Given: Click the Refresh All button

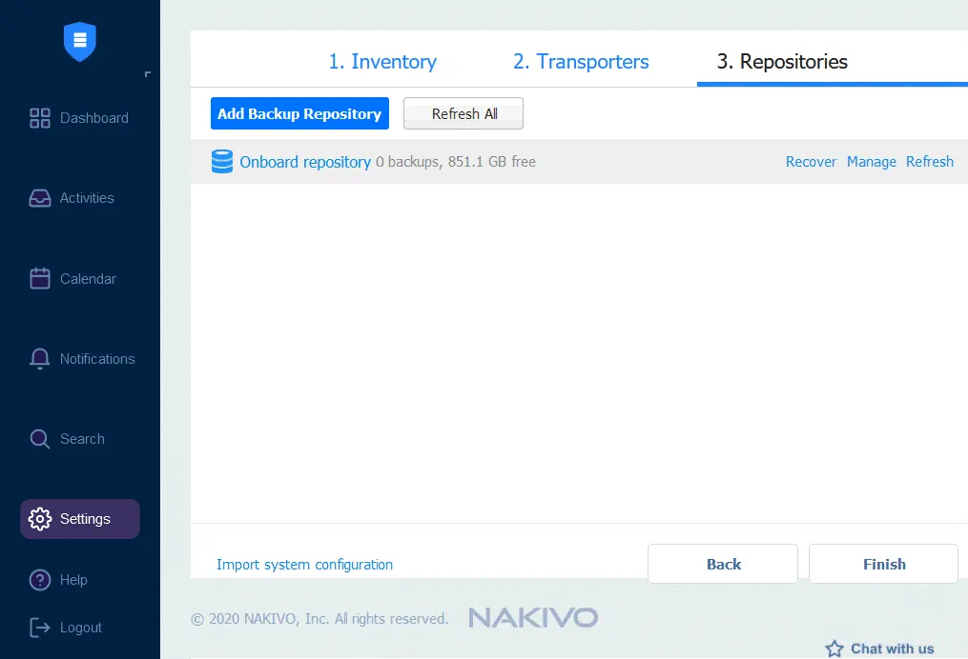Looking at the screenshot, I should 463,114.
